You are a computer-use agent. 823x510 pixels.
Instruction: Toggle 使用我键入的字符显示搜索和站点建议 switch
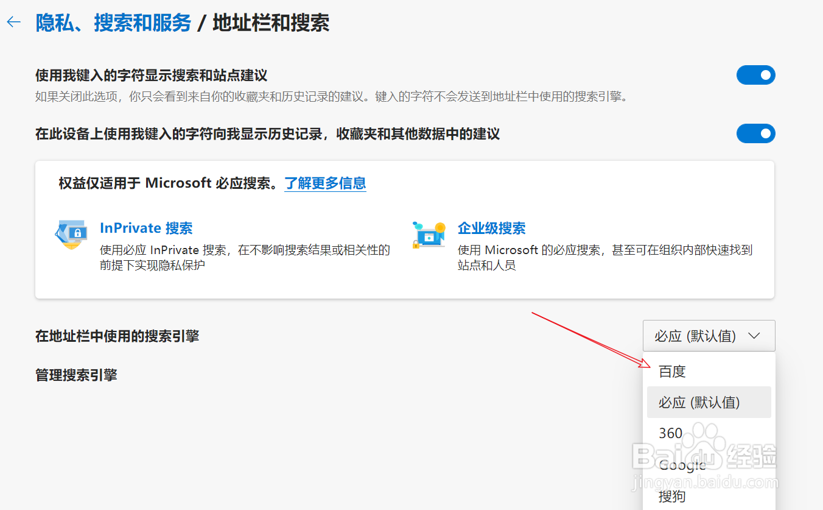[x=755, y=76]
